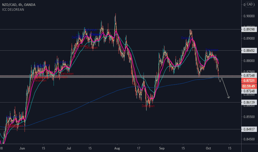Viewport: 258px width, 152px height.
Task: Click the Oct label on time axis
Action: 208,148
